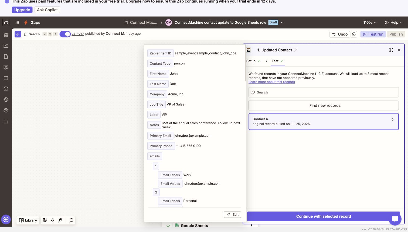Viewport: 408px width, 232px height.
Task: Click Continue with selected record
Action: pos(324,216)
